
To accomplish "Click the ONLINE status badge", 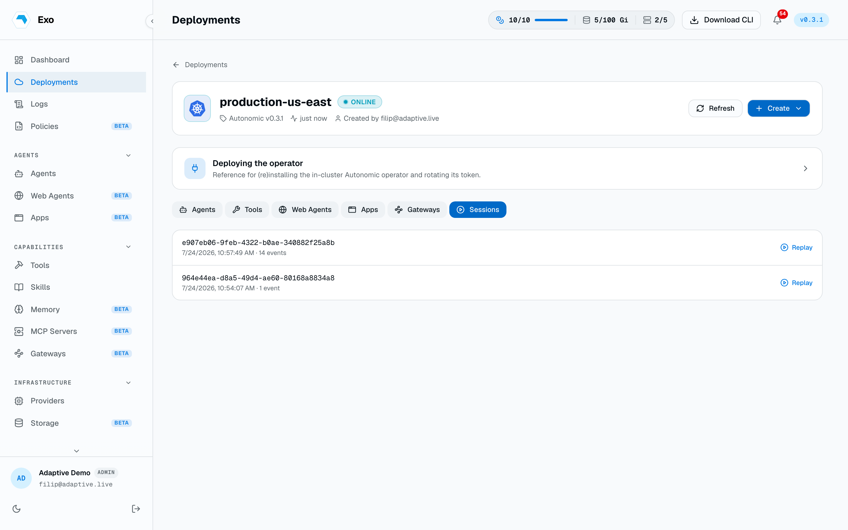I will coord(360,102).
